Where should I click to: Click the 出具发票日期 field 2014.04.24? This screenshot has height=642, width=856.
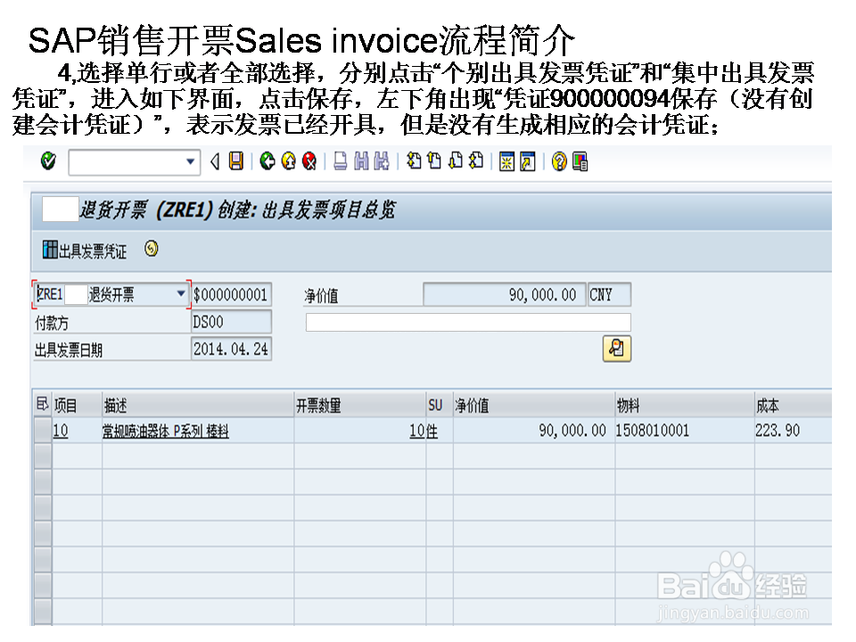(x=231, y=349)
